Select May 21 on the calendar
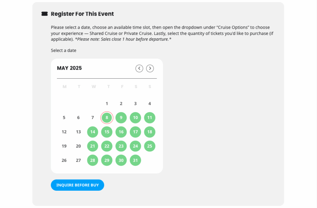317x208 pixels. (x=93, y=146)
